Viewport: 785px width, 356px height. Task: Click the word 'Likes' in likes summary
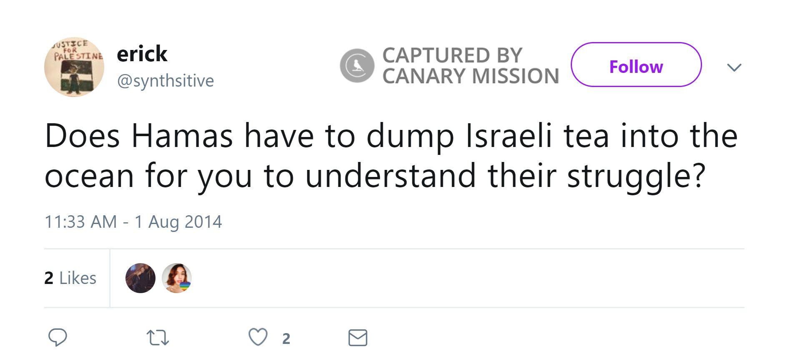coord(78,278)
